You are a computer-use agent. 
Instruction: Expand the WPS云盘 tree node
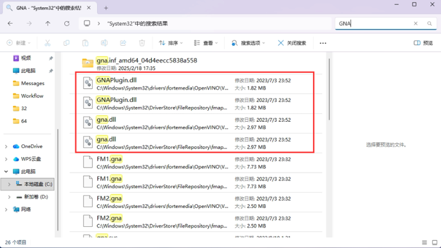click(6, 159)
